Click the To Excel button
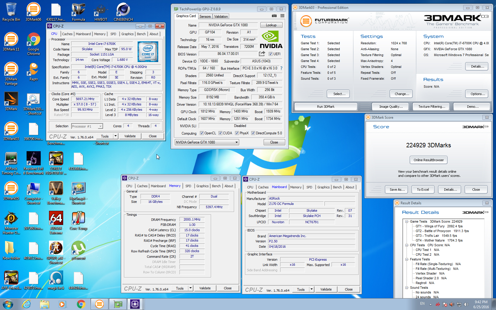 423,190
